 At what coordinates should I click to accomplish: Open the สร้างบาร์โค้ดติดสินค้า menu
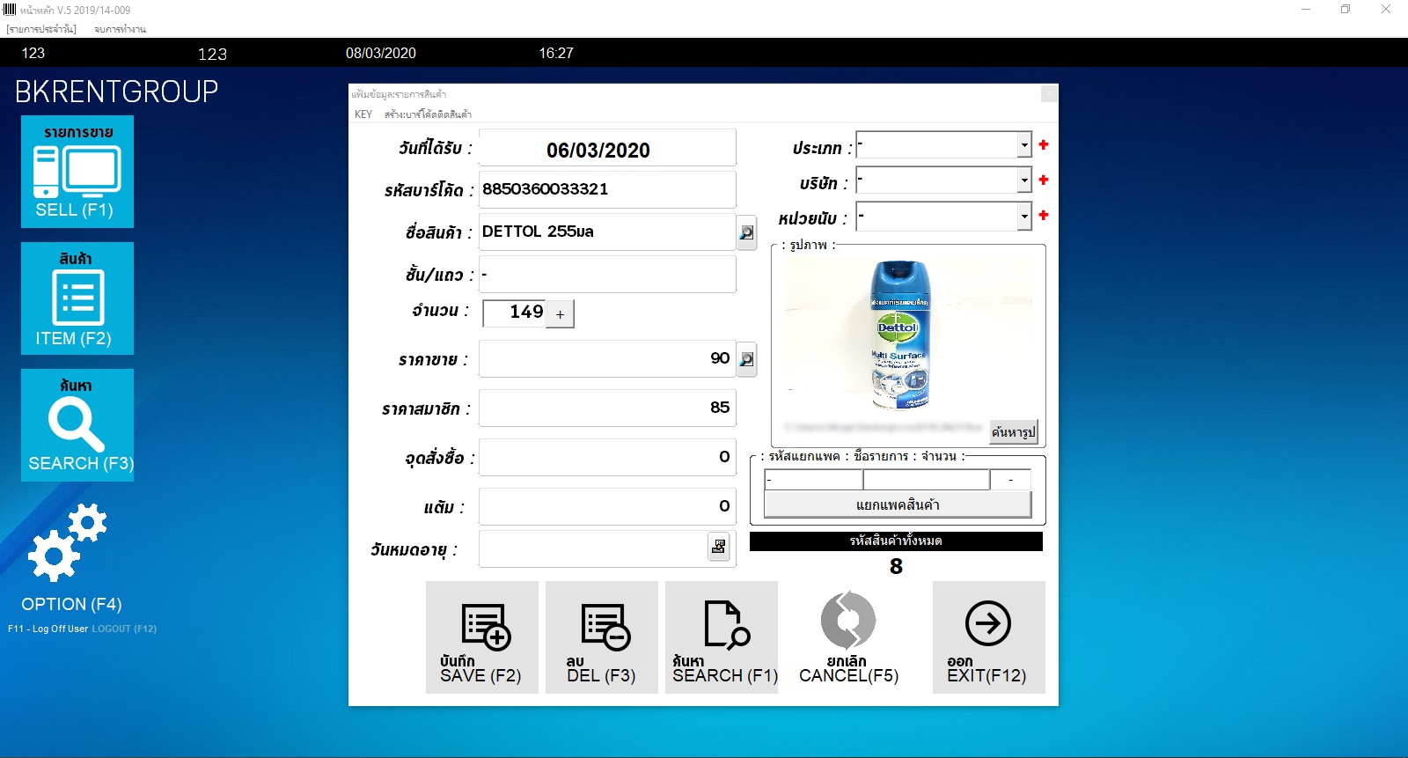[428, 114]
